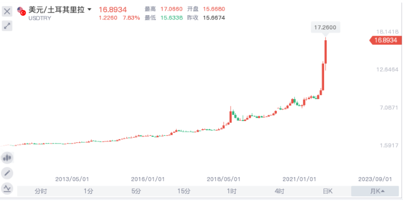Switch to the 1分 timeframe tab
Viewport: 410px width, 203px height.
click(88, 191)
